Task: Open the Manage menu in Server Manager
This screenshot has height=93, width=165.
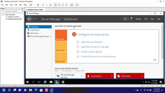Action: coord(138,19)
